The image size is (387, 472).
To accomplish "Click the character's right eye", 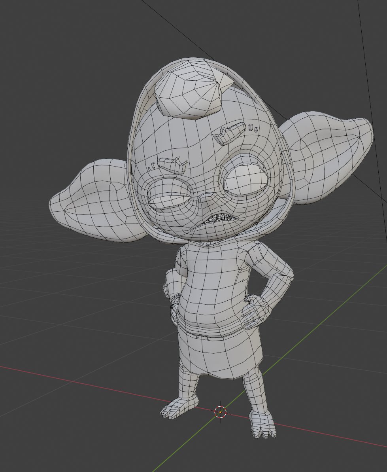I will tap(170, 194).
